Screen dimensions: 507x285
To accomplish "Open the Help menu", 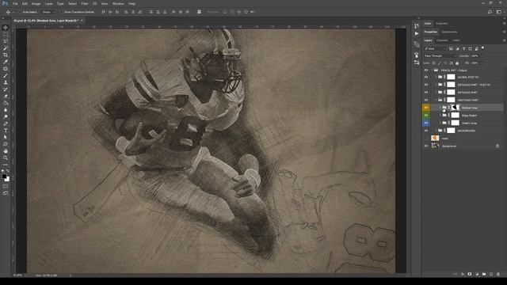I will (x=132, y=3).
